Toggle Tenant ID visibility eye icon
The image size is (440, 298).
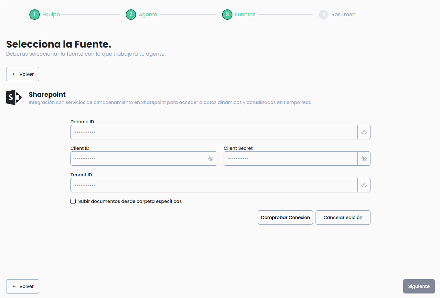coord(364,185)
